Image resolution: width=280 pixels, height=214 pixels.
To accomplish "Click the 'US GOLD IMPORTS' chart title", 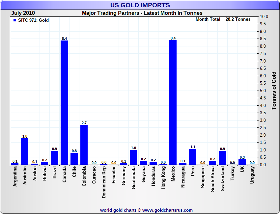I will [140, 5].
